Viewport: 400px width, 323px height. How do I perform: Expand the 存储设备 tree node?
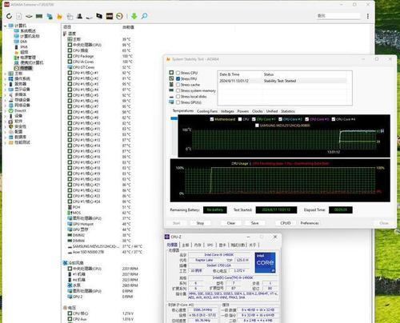coord(5,100)
